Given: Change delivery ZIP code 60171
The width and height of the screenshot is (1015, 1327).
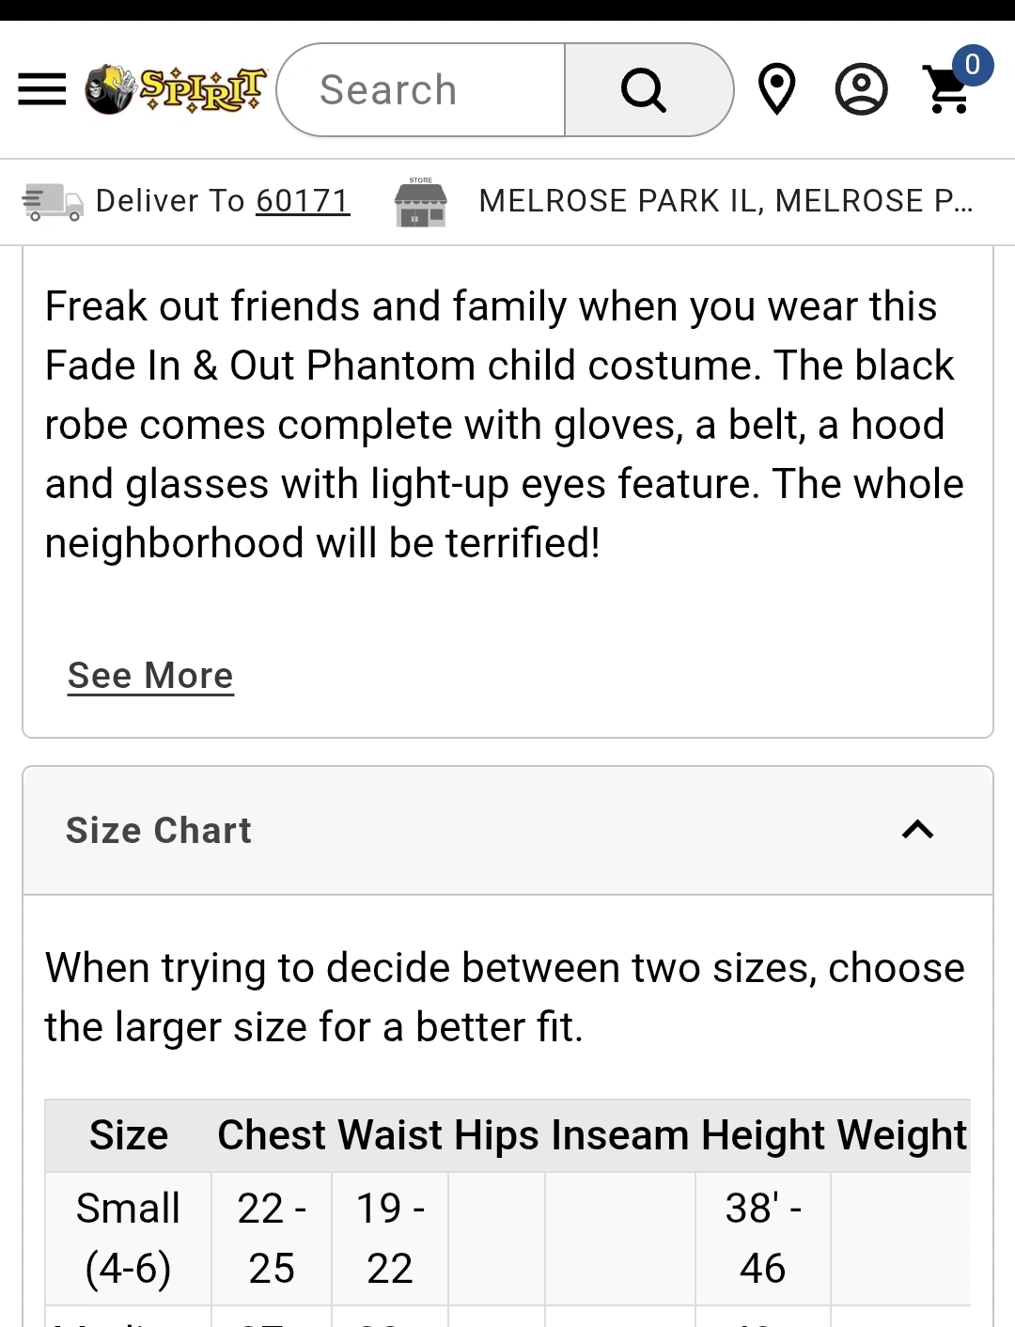Looking at the screenshot, I should [303, 201].
